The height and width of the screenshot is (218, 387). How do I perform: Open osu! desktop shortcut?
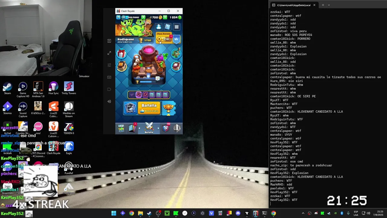coord(38,128)
